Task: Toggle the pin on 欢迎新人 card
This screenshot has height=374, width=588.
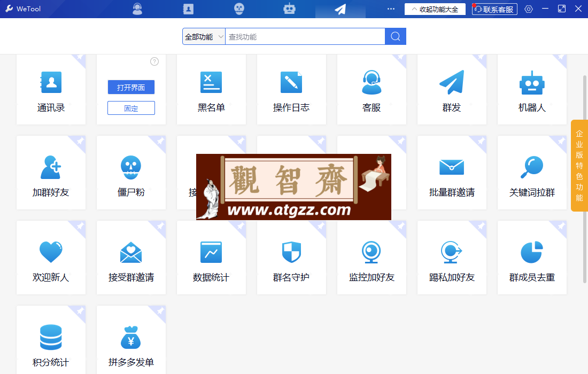Action: pos(80,227)
